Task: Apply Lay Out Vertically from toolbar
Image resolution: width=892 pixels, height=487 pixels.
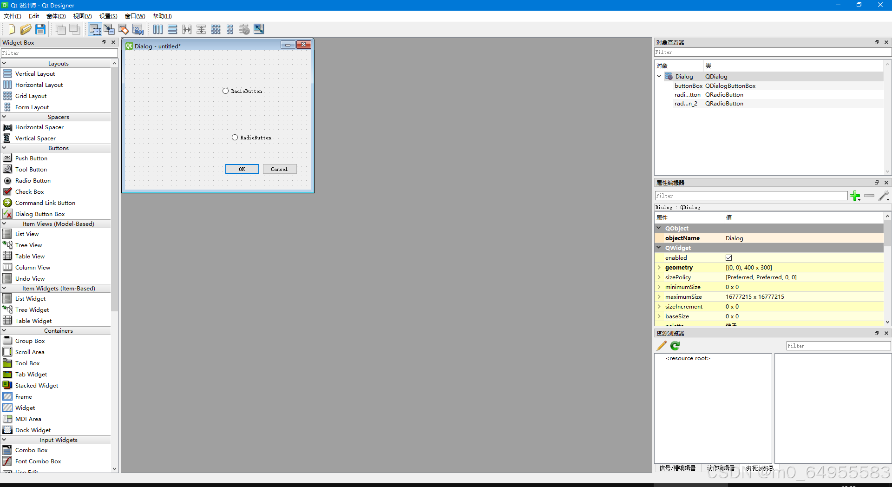Action: (172, 29)
